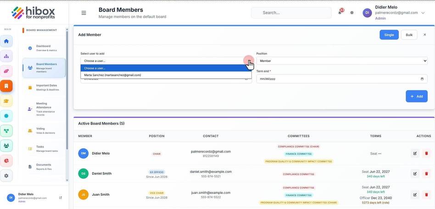Viewport: 435px width, 209px height.
Task: Open Tasks manage board tasks item
Action: coord(44,149)
